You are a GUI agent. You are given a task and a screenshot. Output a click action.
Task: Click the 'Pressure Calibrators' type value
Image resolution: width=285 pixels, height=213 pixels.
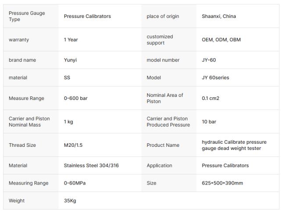87,16
